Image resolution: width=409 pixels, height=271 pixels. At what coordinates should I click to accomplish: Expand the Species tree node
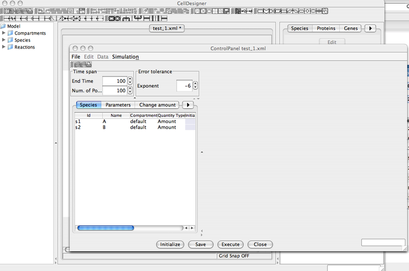click(x=4, y=40)
